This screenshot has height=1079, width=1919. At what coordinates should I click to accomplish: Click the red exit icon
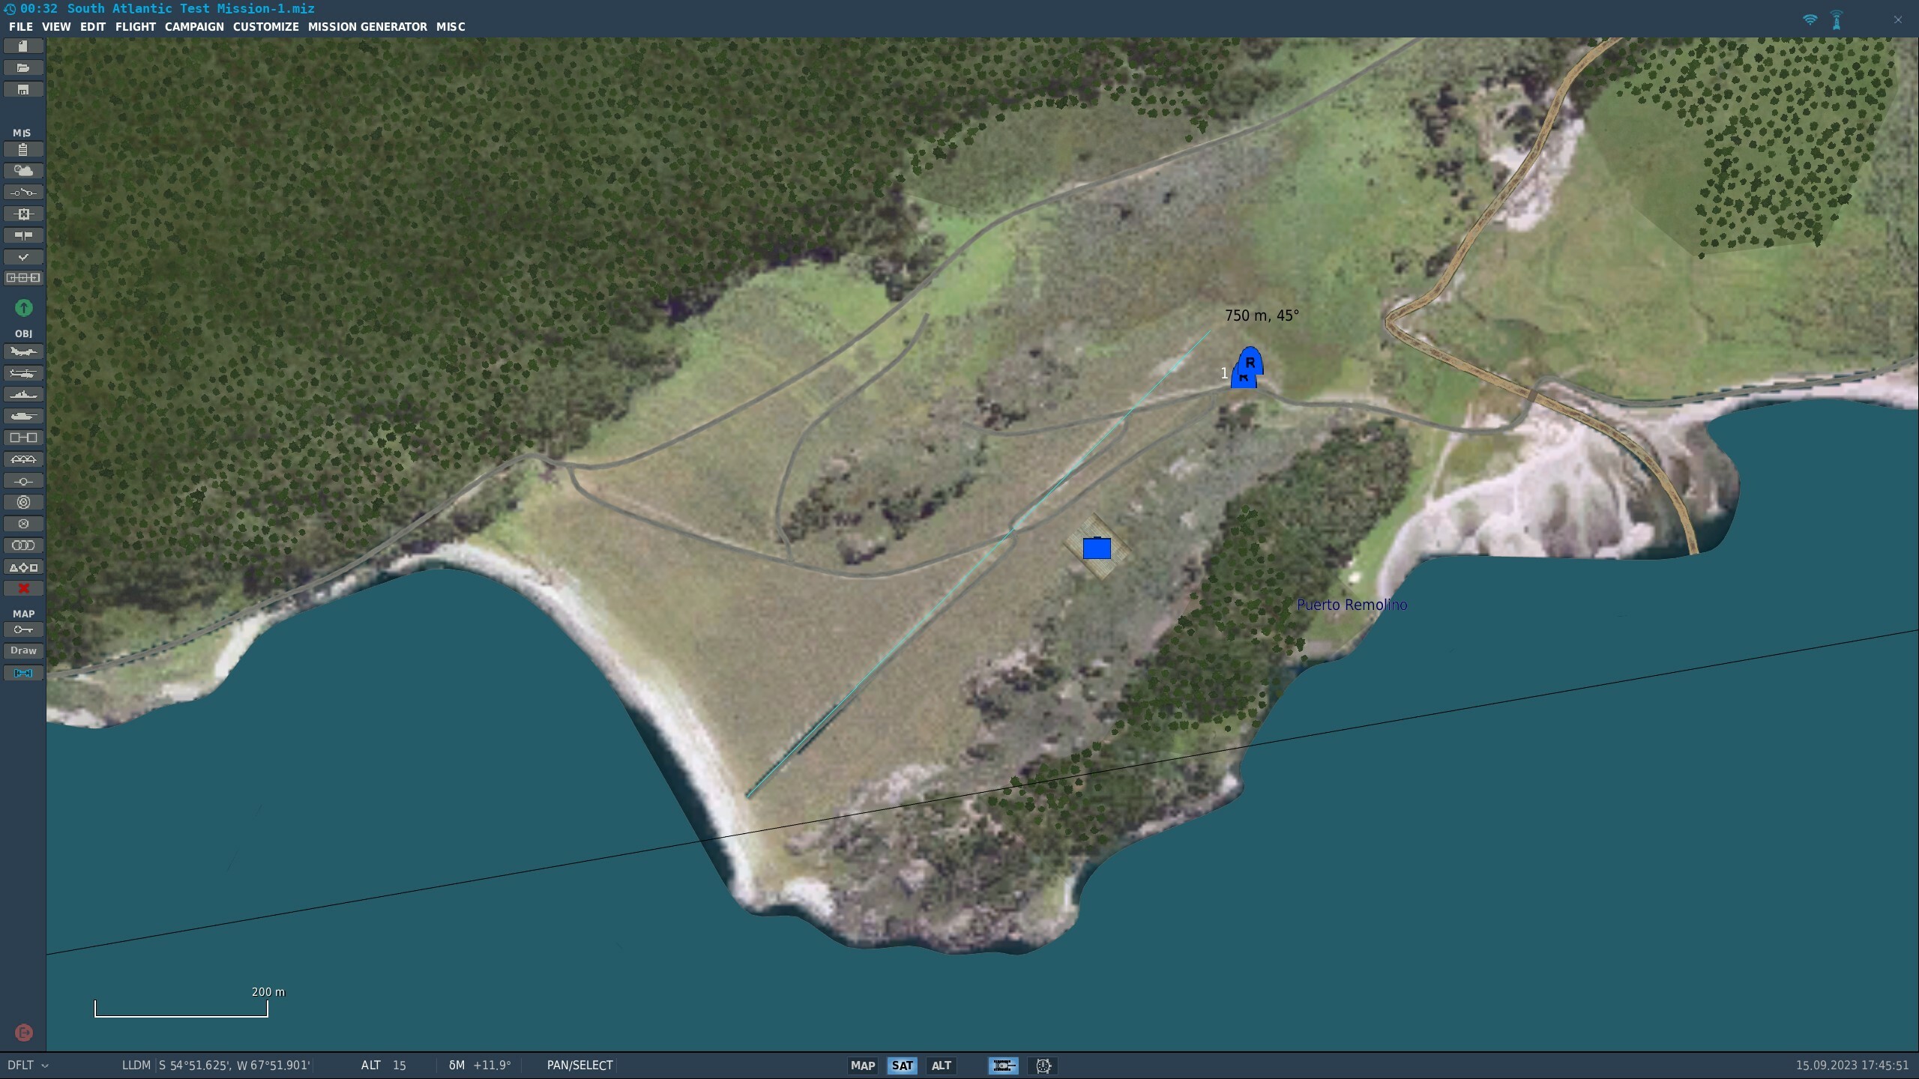point(23,1033)
